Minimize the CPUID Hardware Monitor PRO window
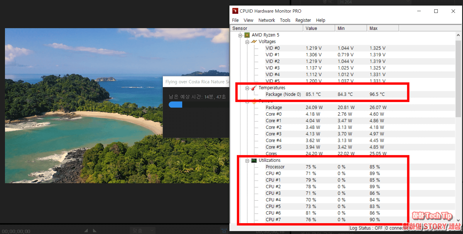463x234 pixels. tap(419, 11)
